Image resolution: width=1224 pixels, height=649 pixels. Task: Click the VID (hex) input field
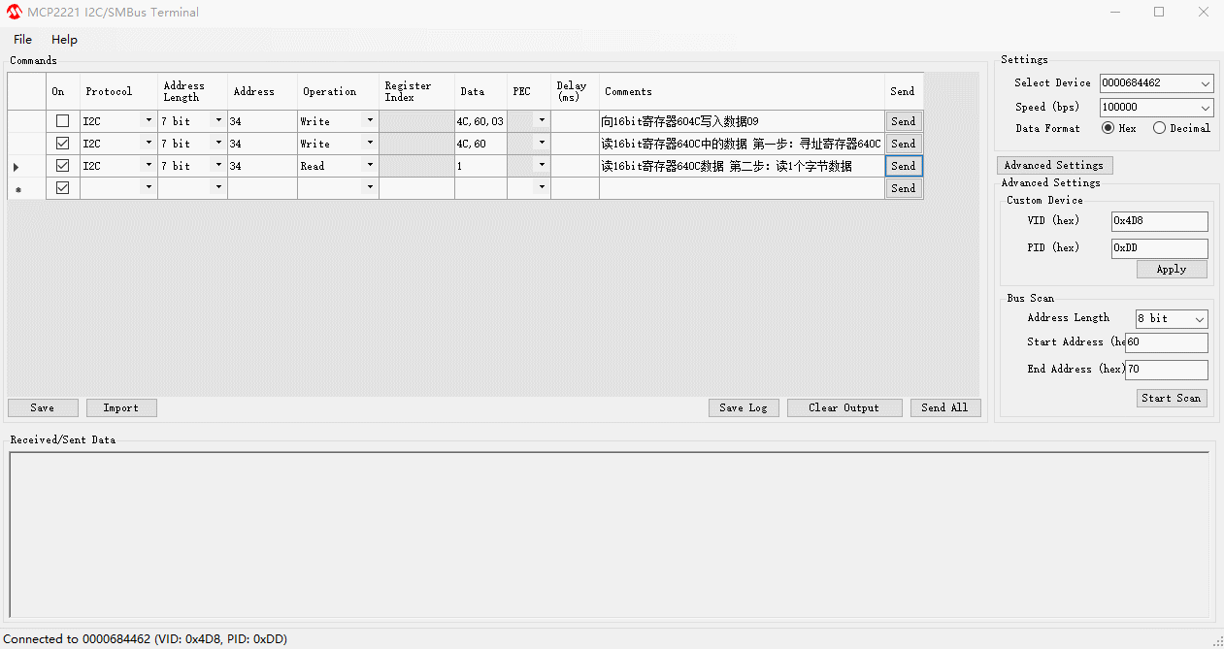point(1160,221)
